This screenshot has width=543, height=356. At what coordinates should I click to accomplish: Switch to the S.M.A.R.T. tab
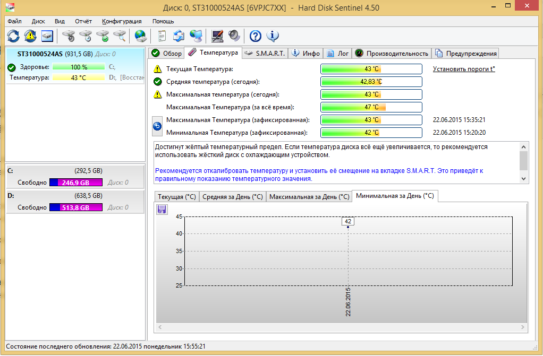265,53
